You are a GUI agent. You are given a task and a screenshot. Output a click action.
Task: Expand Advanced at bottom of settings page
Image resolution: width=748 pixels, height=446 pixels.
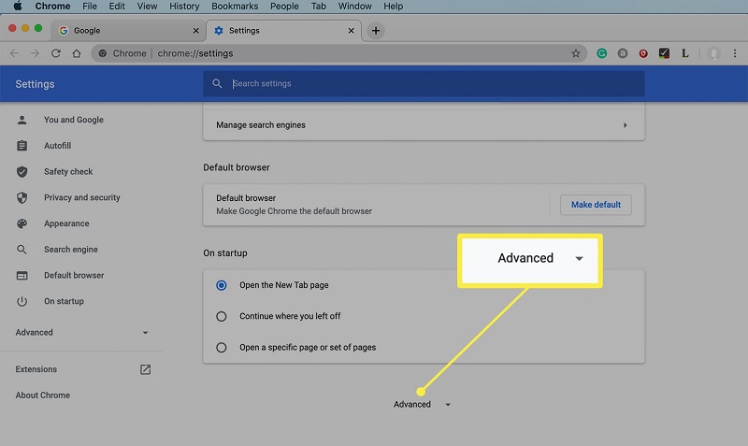[x=422, y=405]
